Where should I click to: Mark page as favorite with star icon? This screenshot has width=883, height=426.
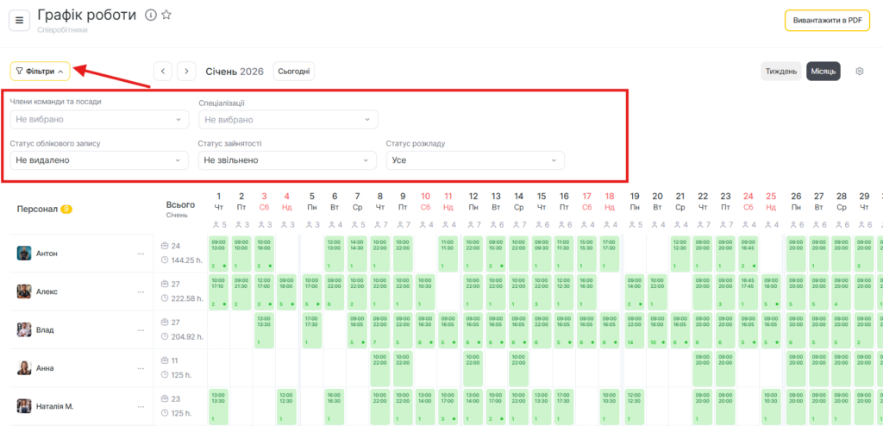click(x=166, y=16)
